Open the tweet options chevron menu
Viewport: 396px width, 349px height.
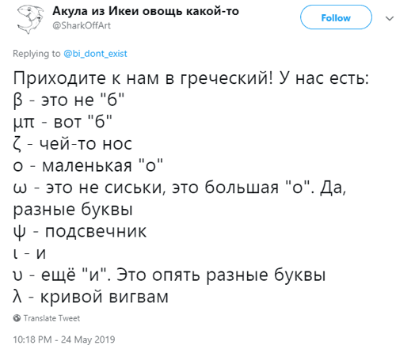click(x=390, y=18)
